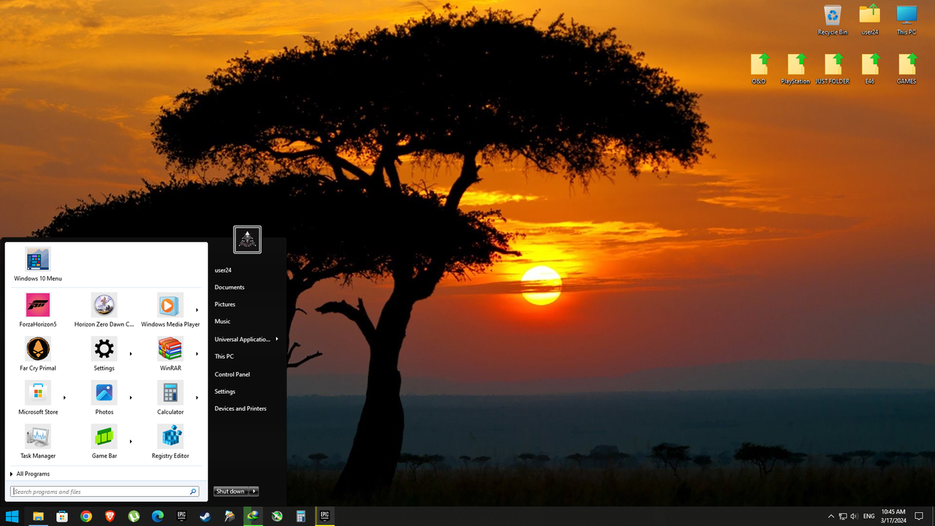Viewport: 935px width, 526px height.
Task: Open Windows 10 Menu shortcut
Action: [x=38, y=264]
